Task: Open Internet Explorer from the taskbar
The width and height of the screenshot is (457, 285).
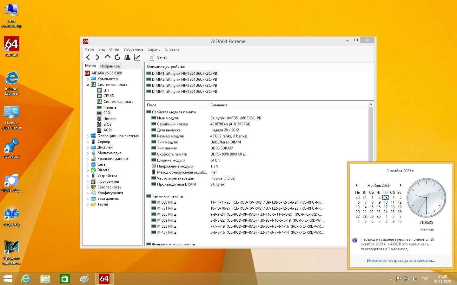Action: (x=26, y=279)
